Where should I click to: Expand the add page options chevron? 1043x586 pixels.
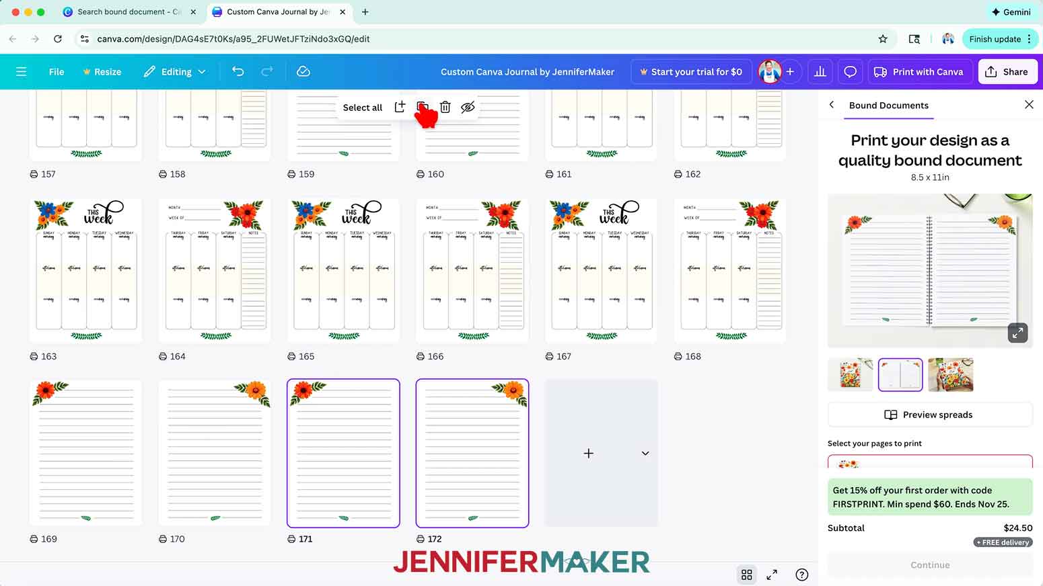coord(645,454)
